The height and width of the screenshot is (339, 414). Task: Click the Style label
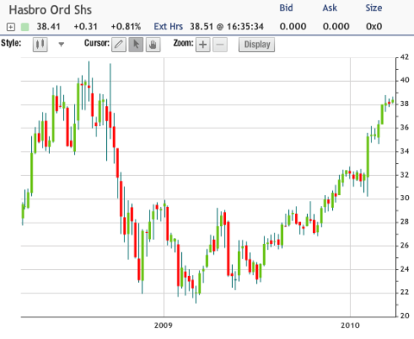[x=11, y=43]
